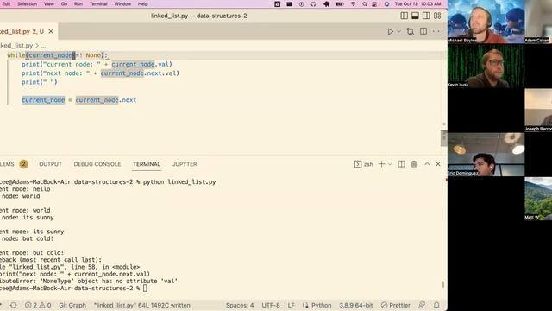Click the date and time in menu bar

click(x=417, y=3)
